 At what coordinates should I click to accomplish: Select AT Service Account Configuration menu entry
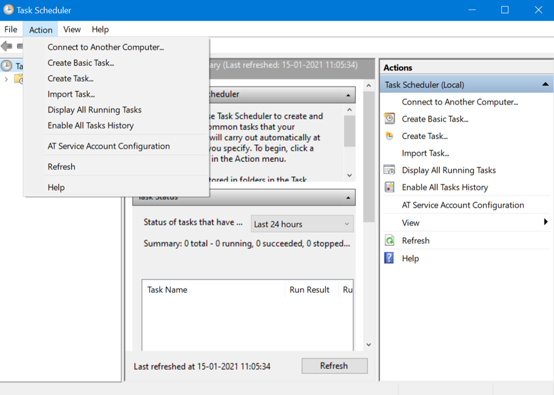pyautogui.click(x=108, y=146)
